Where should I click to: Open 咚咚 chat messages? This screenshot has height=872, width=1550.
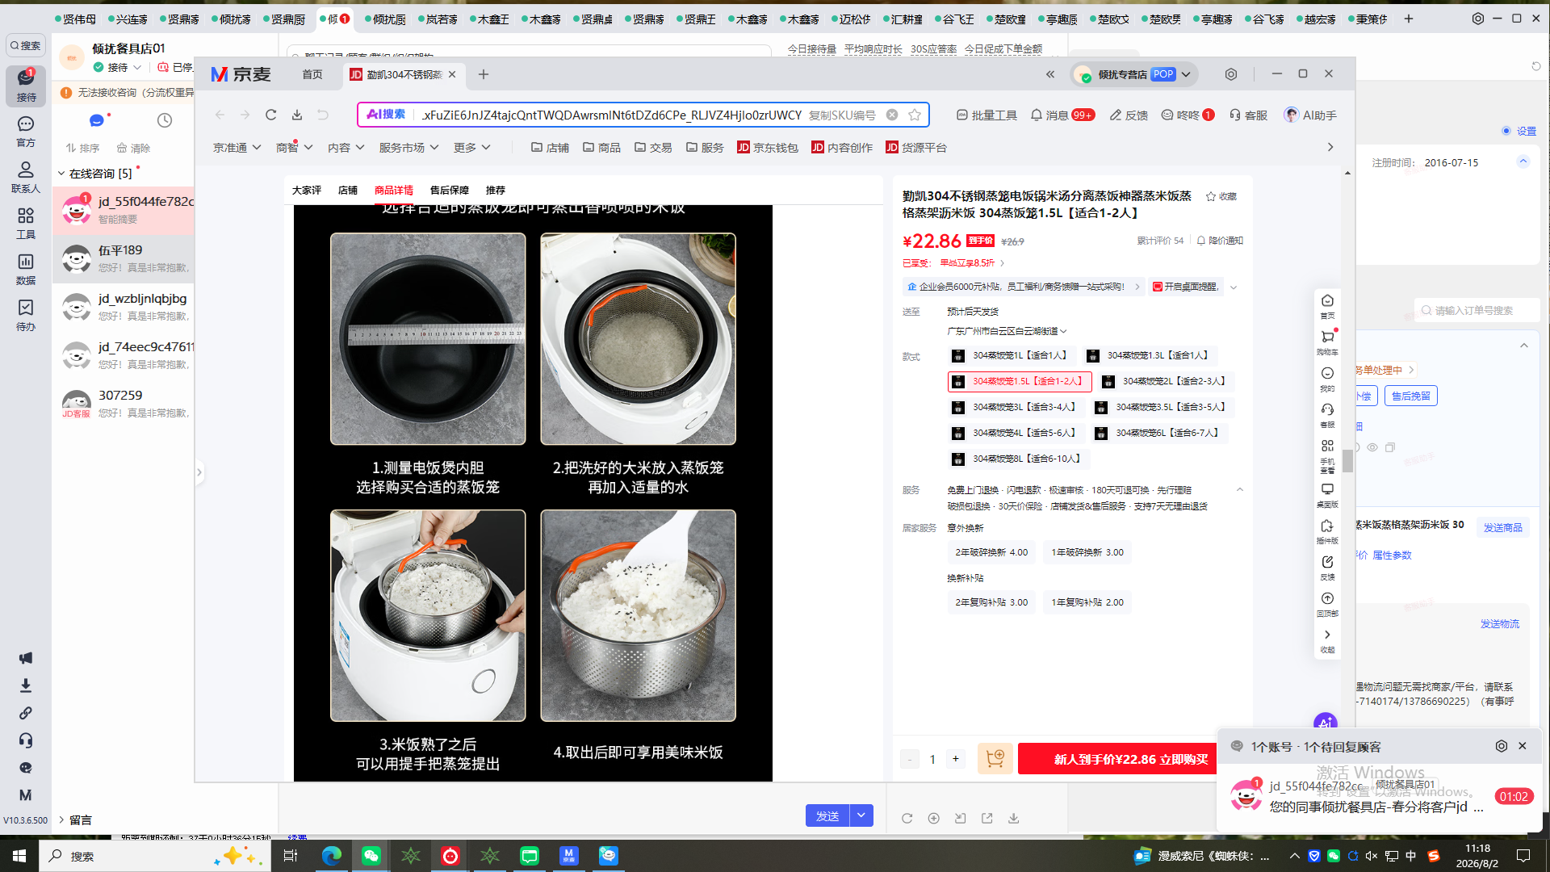1188,115
